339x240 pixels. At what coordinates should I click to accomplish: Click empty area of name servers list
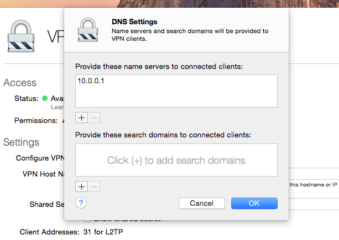[x=176, y=97]
